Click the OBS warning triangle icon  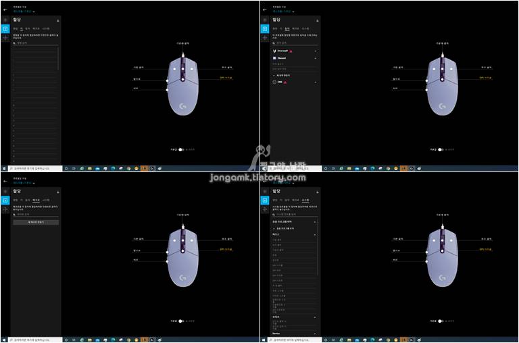[285, 82]
